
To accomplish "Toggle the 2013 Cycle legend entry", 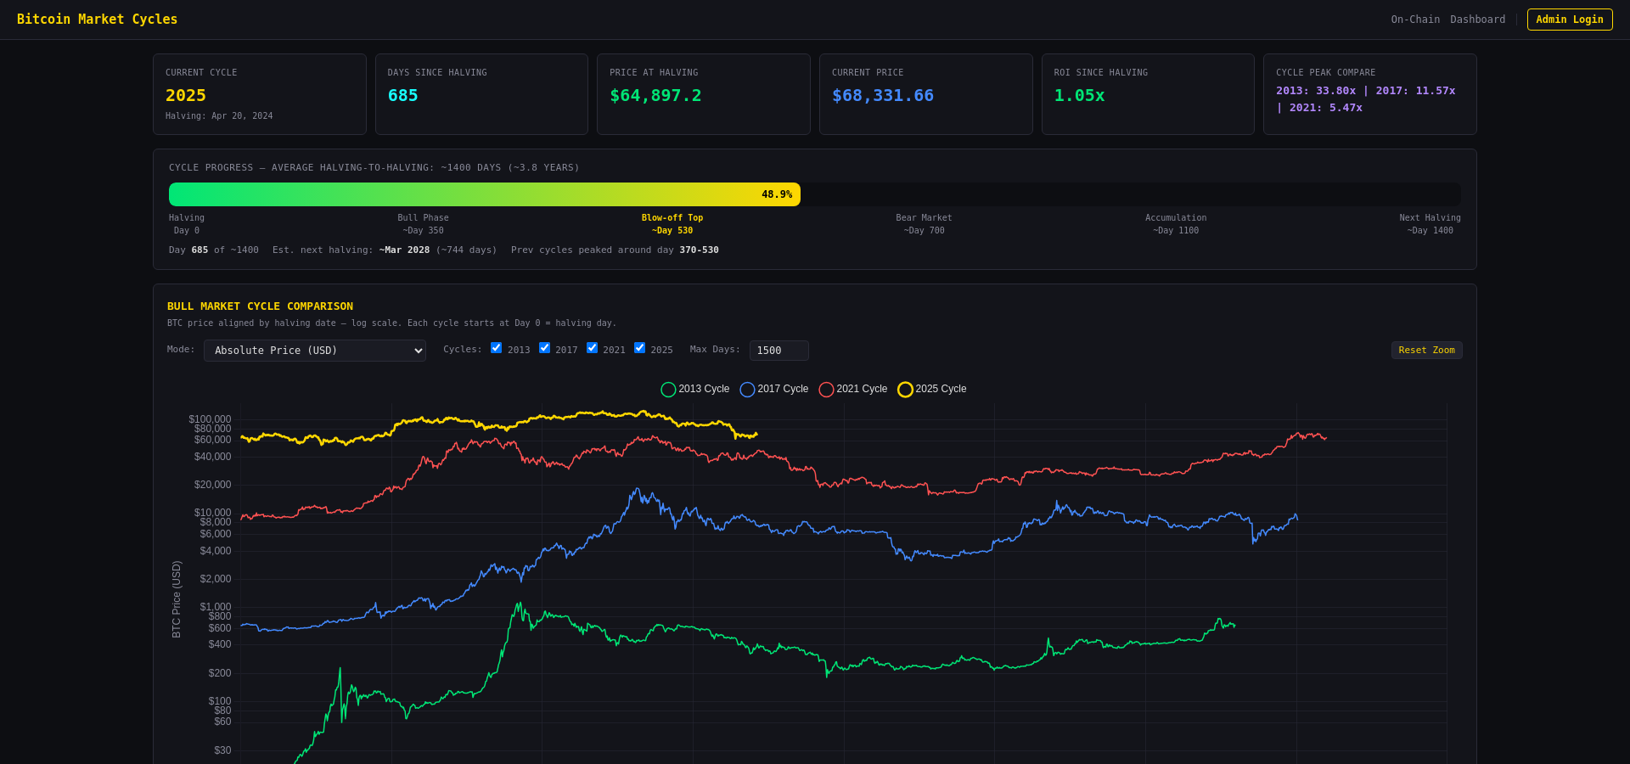I will tap(704, 389).
